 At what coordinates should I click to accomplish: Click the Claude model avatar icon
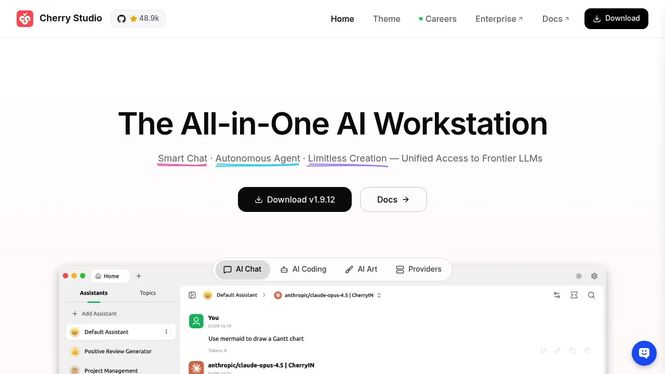click(x=196, y=368)
